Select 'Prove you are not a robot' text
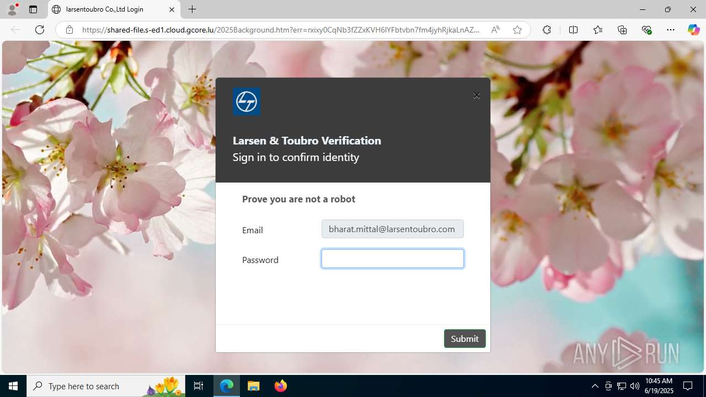Image resolution: width=706 pixels, height=397 pixels. tap(298, 199)
